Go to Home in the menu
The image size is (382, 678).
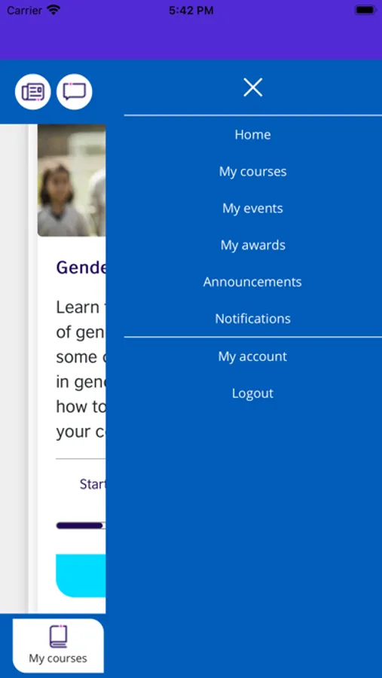[252, 135]
